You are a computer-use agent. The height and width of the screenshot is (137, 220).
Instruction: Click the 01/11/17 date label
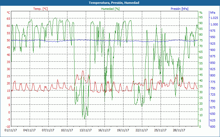tap(11, 130)
